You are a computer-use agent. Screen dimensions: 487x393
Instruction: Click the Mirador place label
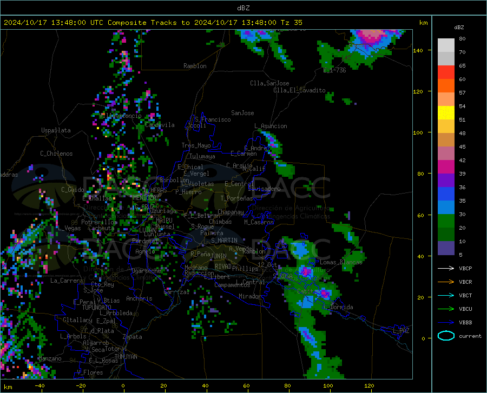click(x=250, y=296)
